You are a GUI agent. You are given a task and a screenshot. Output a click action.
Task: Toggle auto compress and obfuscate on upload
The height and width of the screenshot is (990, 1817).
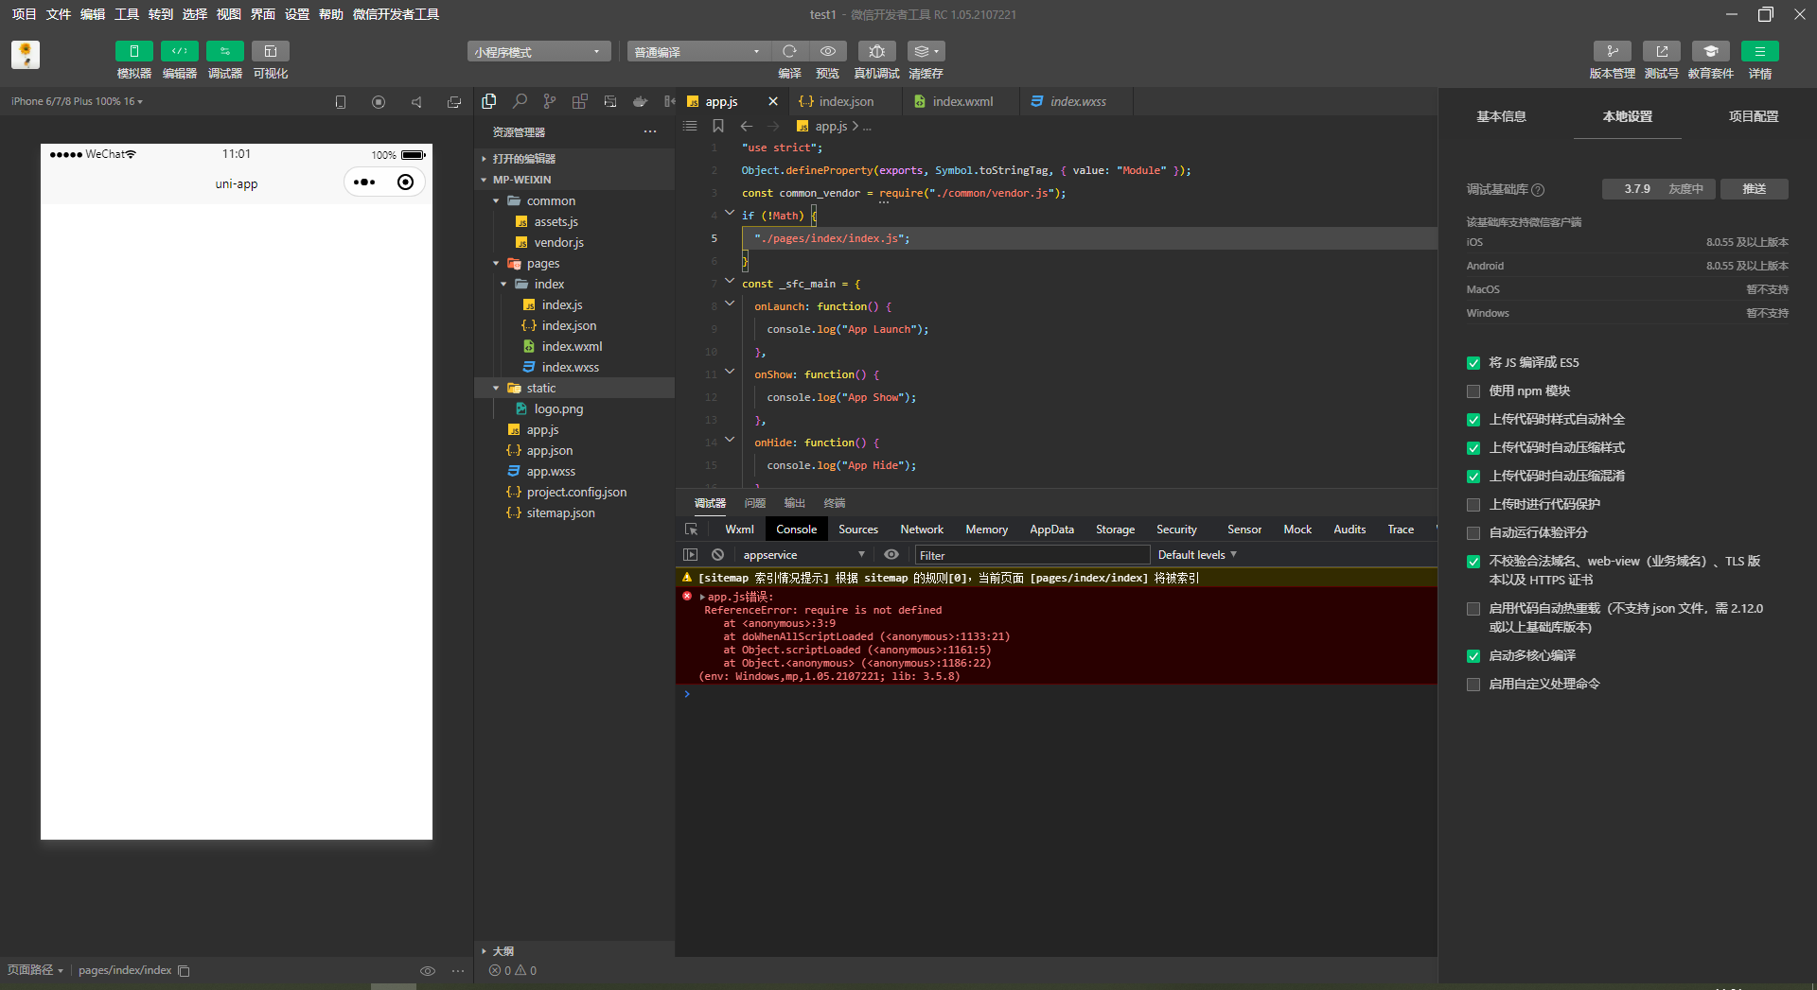pyautogui.click(x=1473, y=477)
